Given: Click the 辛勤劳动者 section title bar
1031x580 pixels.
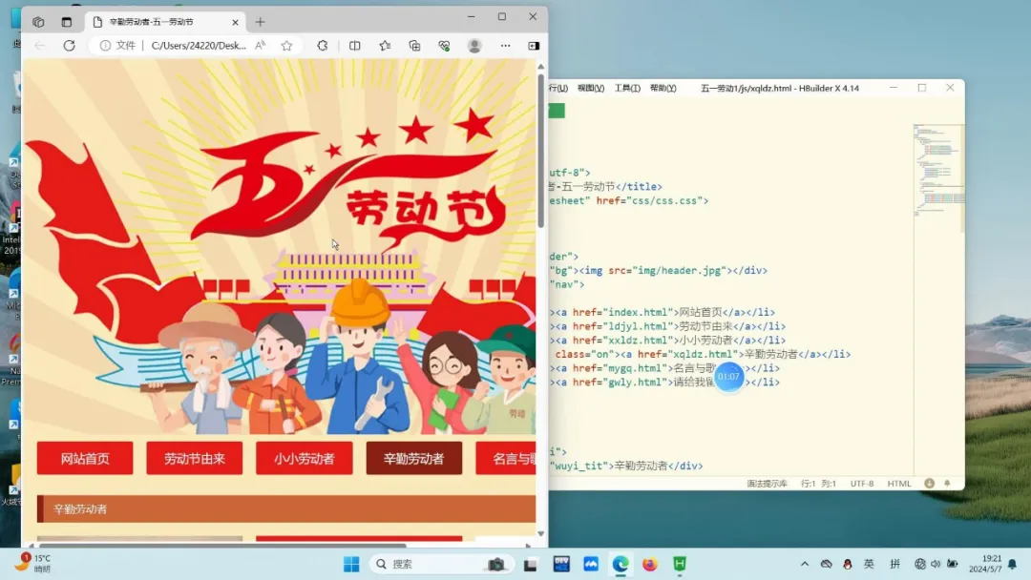Looking at the screenshot, I should pyautogui.click(x=286, y=509).
